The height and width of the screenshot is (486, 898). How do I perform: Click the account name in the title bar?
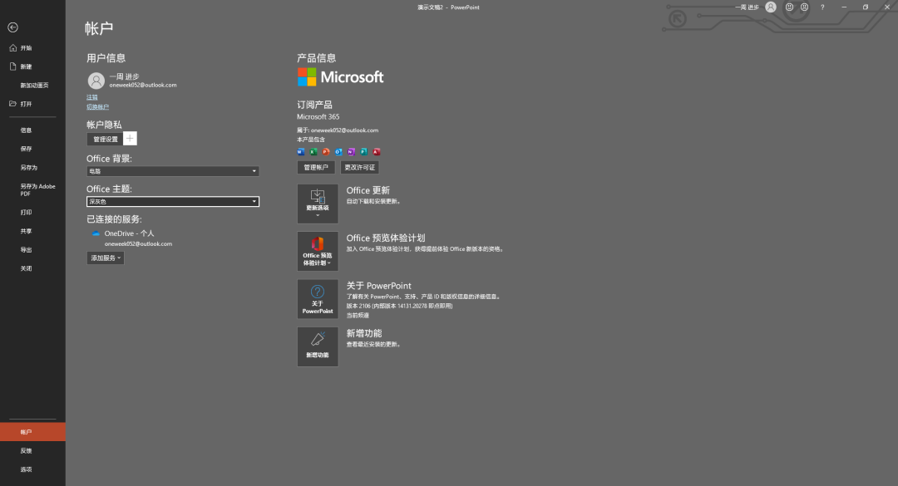(x=747, y=7)
